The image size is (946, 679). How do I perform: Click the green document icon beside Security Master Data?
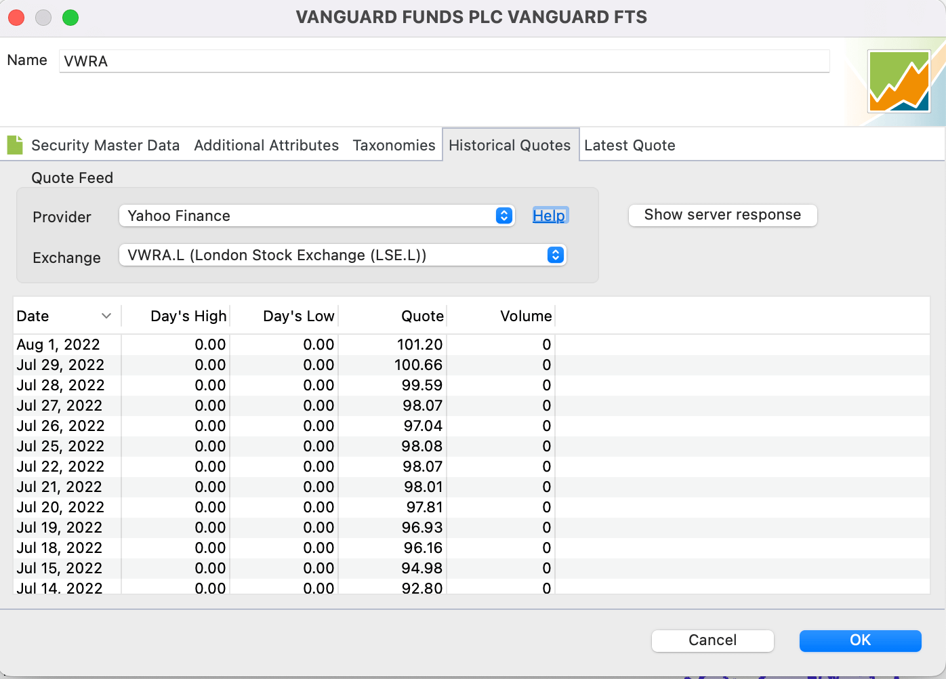[x=15, y=144]
